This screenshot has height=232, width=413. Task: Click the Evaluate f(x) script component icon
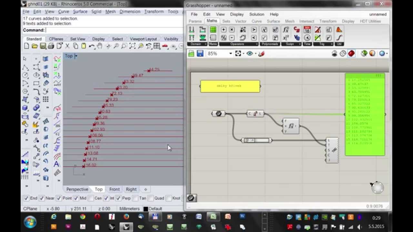[x=286, y=30]
